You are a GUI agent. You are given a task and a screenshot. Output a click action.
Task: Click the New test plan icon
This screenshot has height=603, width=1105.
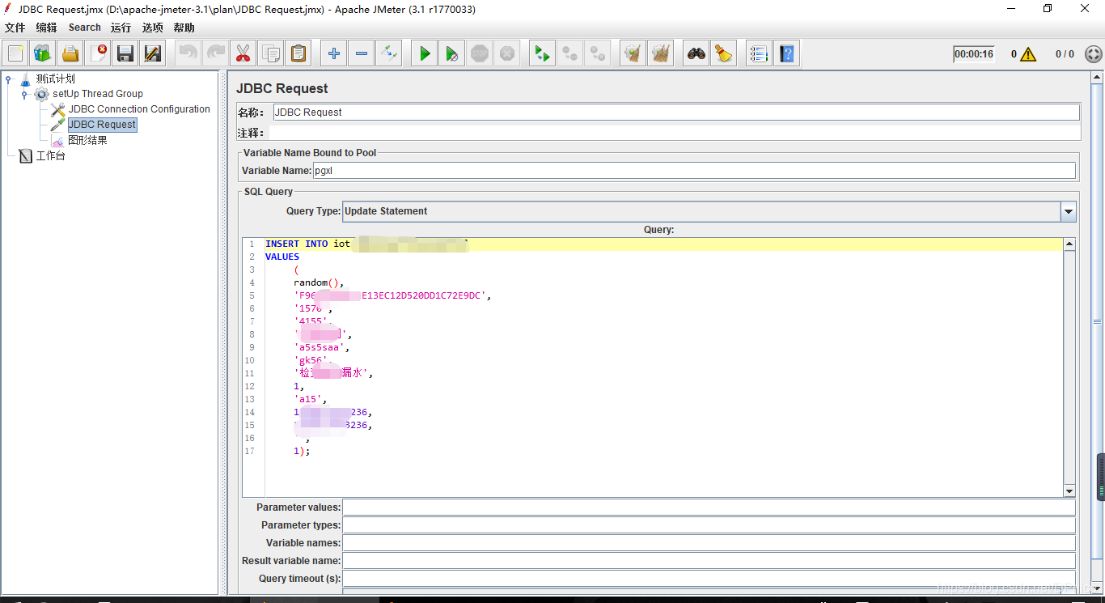click(x=15, y=54)
